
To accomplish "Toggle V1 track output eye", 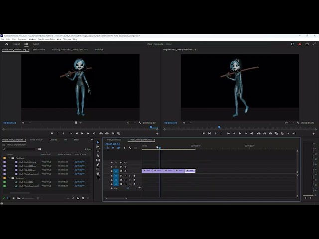I will [x=125, y=171].
